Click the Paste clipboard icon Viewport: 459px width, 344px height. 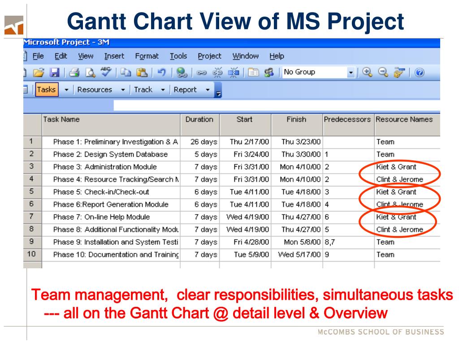(x=142, y=72)
